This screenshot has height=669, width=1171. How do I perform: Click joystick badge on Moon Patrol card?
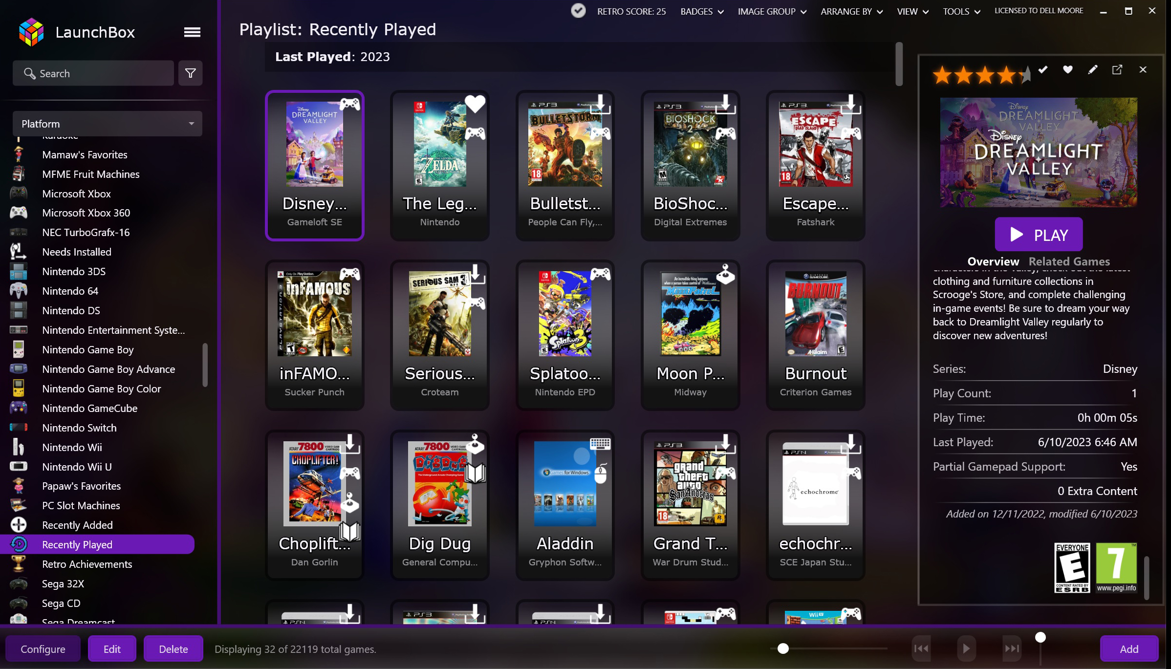[x=725, y=274]
